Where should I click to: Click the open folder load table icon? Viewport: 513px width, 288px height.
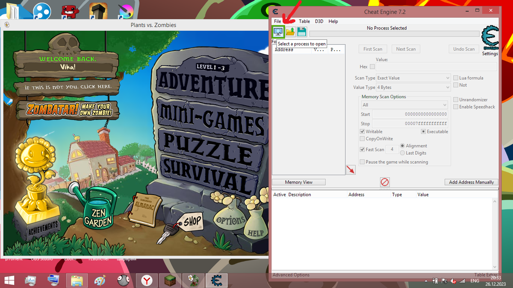[291, 32]
